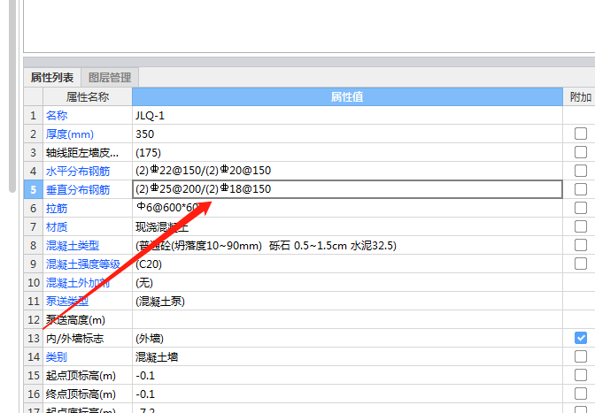The image size is (595, 413).
Task: Click the 属性值 column header
Action: [x=347, y=97]
